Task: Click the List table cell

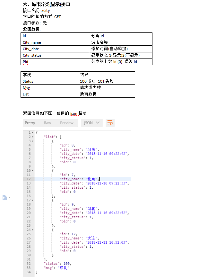Action: (x=49, y=94)
